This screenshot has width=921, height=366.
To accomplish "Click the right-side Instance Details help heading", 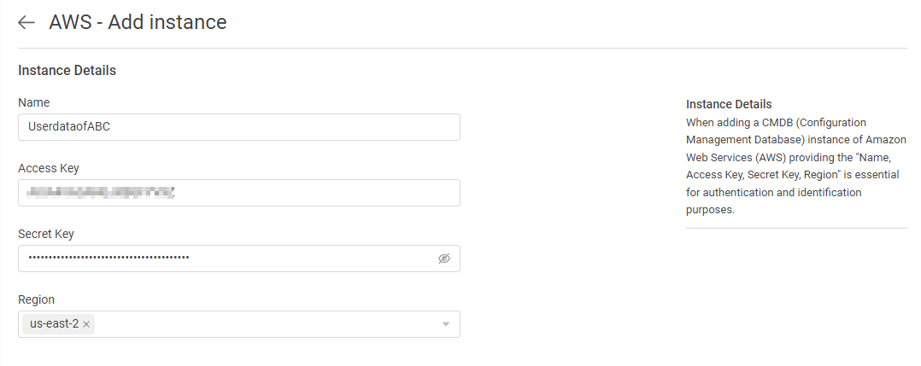I will click(729, 104).
